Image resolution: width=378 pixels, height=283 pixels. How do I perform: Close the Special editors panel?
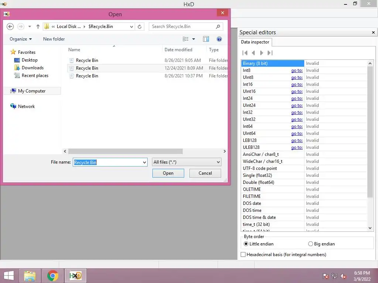(x=373, y=32)
